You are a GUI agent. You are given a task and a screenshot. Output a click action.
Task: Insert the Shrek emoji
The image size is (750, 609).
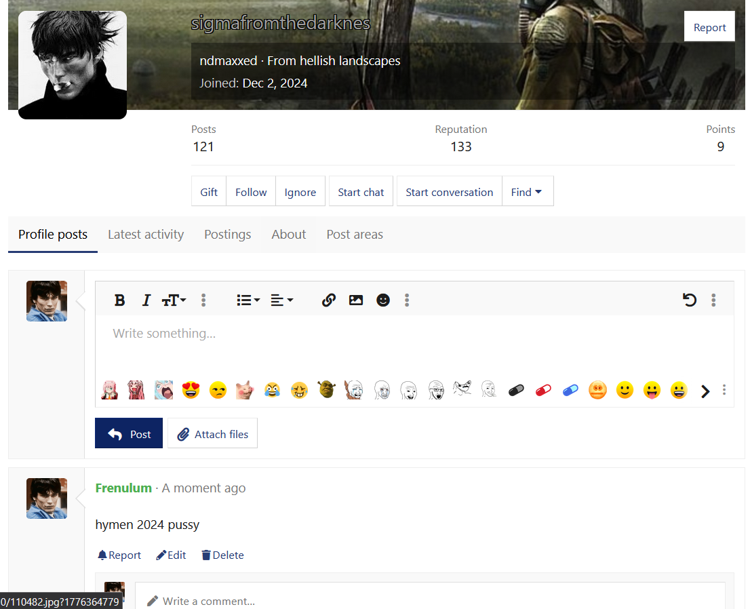coord(326,390)
